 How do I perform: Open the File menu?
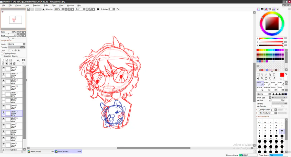click(x=4, y=5)
